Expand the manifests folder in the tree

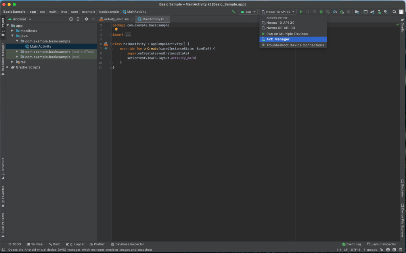click(x=12, y=31)
